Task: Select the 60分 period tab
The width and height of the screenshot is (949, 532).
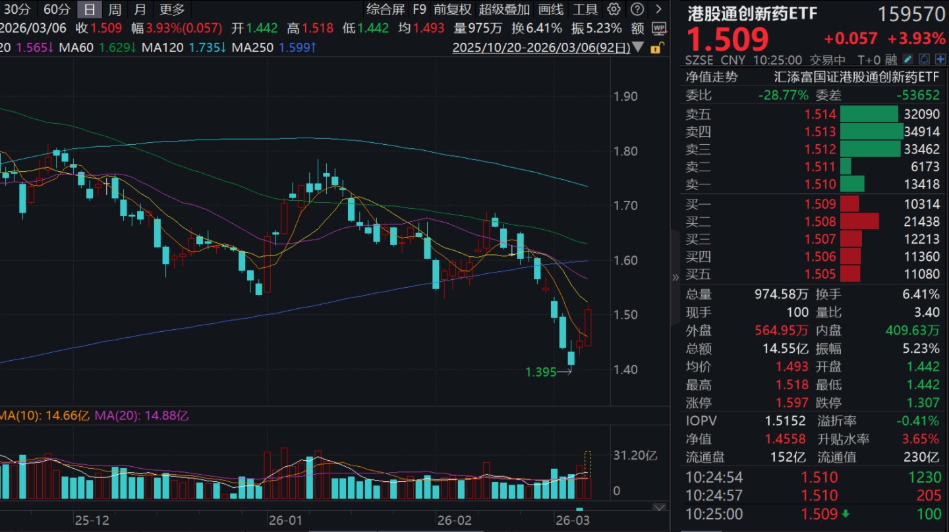Action: pos(56,9)
